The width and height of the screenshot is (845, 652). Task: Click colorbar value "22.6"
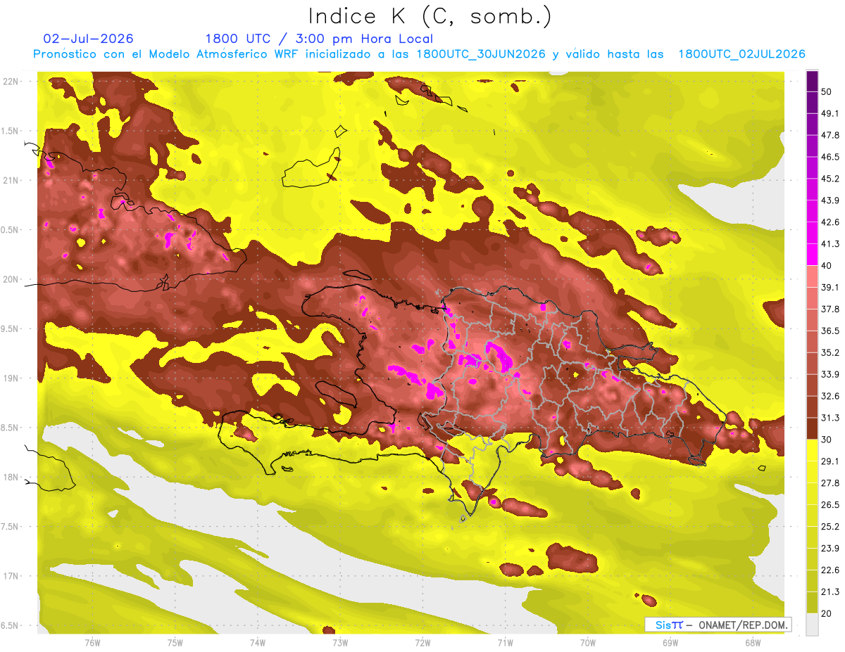830,570
